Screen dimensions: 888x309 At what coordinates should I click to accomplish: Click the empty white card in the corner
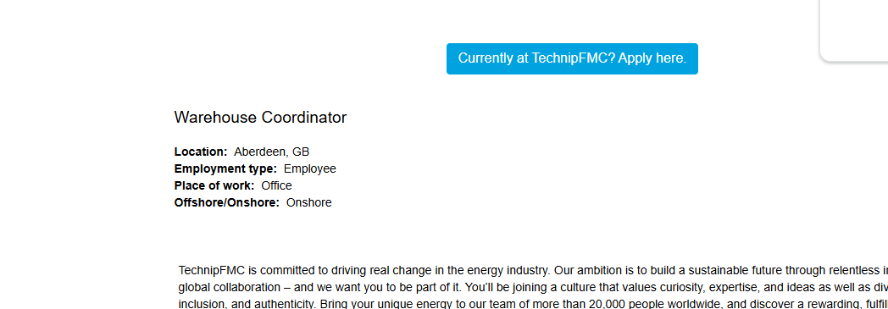click(855, 30)
